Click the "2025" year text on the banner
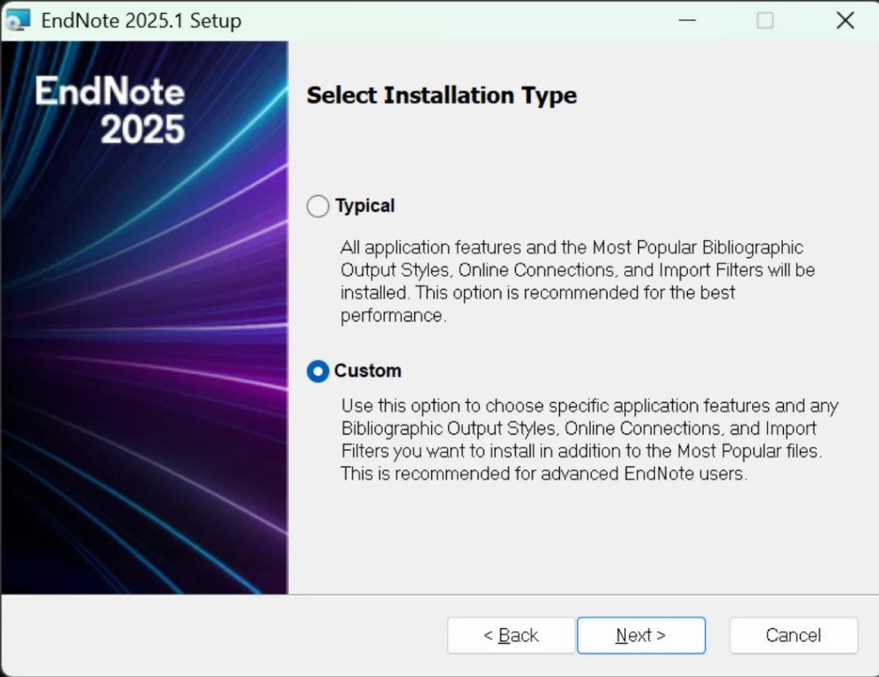The image size is (879, 677). point(142,129)
